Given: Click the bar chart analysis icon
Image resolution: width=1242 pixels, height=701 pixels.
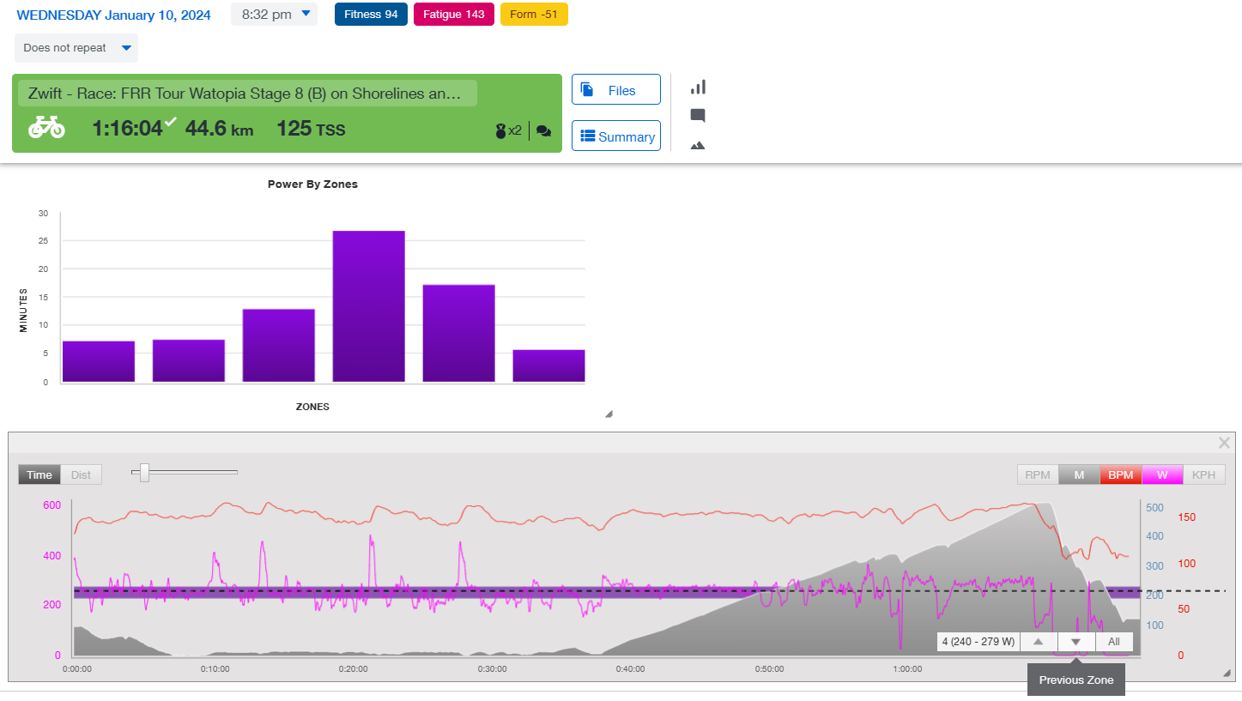Looking at the screenshot, I should tap(698, 87).
